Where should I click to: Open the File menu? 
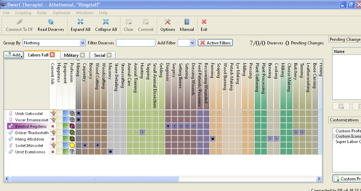pos(6,13)
